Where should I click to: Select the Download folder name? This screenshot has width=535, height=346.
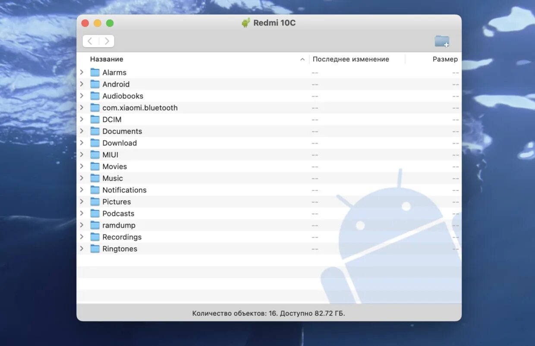(120, 143)
